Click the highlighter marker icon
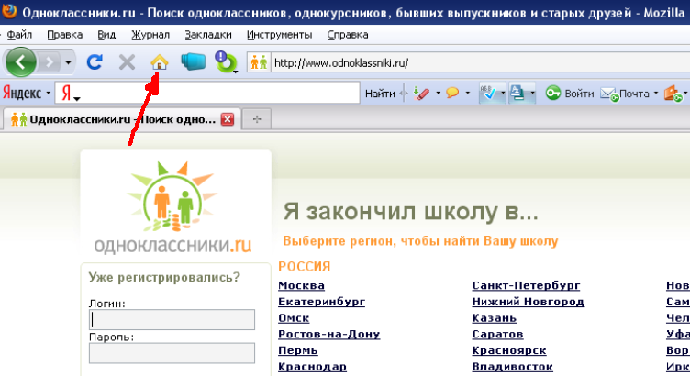This screenshot has height=376, width=690. click(x=421, y=94)
